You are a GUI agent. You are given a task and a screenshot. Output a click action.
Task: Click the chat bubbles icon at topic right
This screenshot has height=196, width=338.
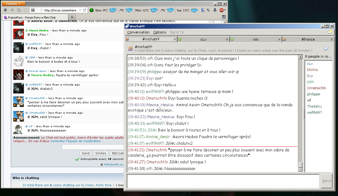point(326,49)
